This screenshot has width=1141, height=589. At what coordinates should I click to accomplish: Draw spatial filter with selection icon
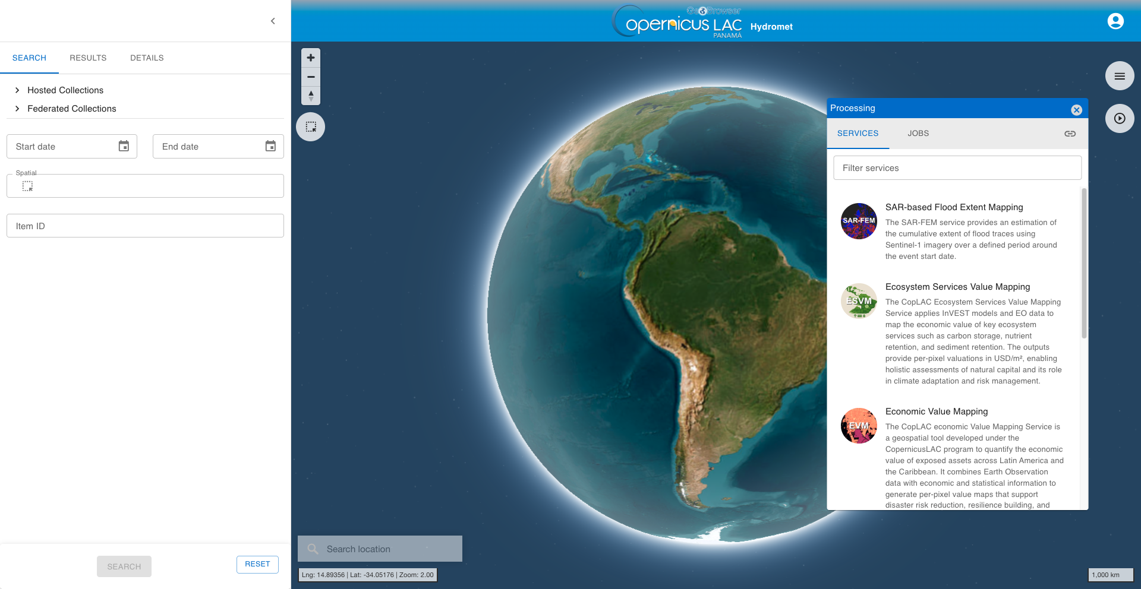tap(27, 186)
